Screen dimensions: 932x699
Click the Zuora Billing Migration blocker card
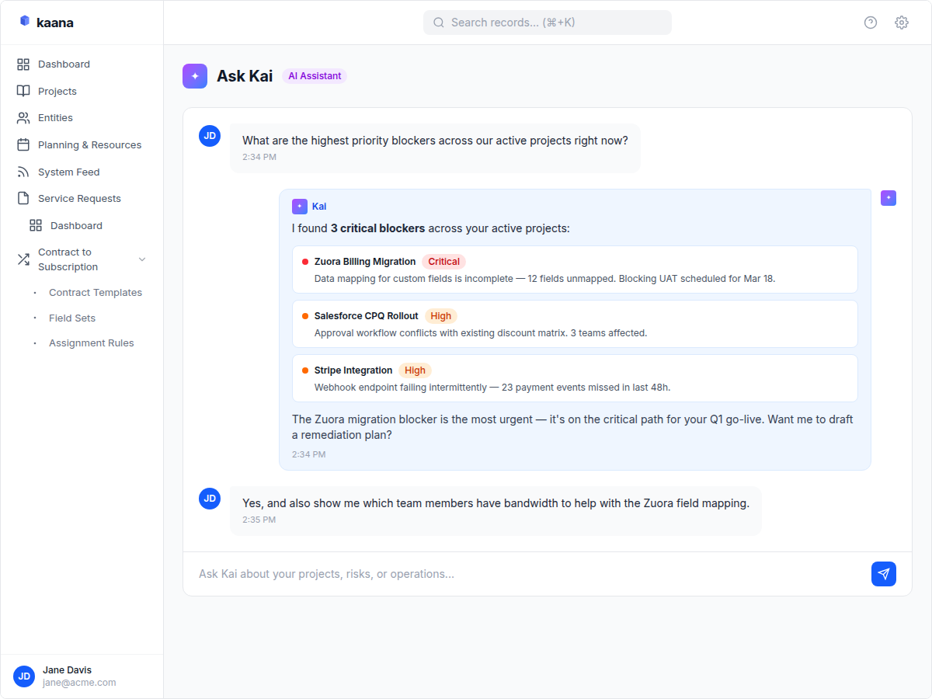[x=575, y=269]
